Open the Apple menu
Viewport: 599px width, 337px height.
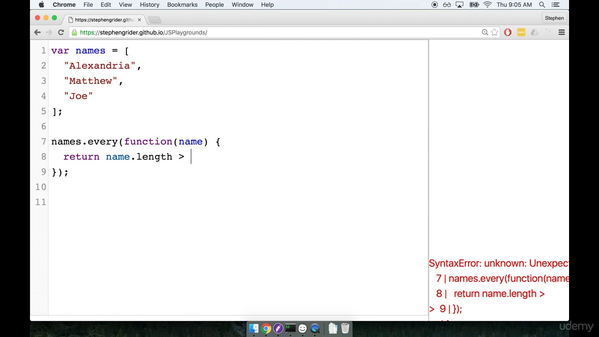pyautogui.click(x=41, y=5)
